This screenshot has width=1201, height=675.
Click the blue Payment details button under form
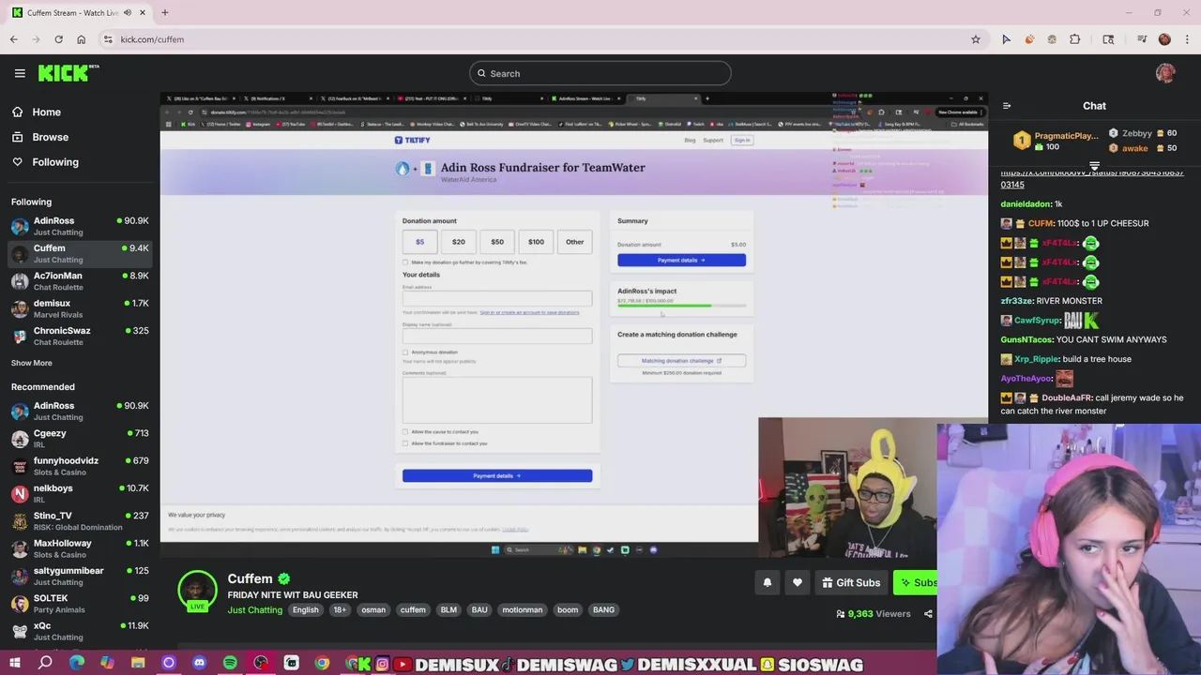(x=497, y=475)
